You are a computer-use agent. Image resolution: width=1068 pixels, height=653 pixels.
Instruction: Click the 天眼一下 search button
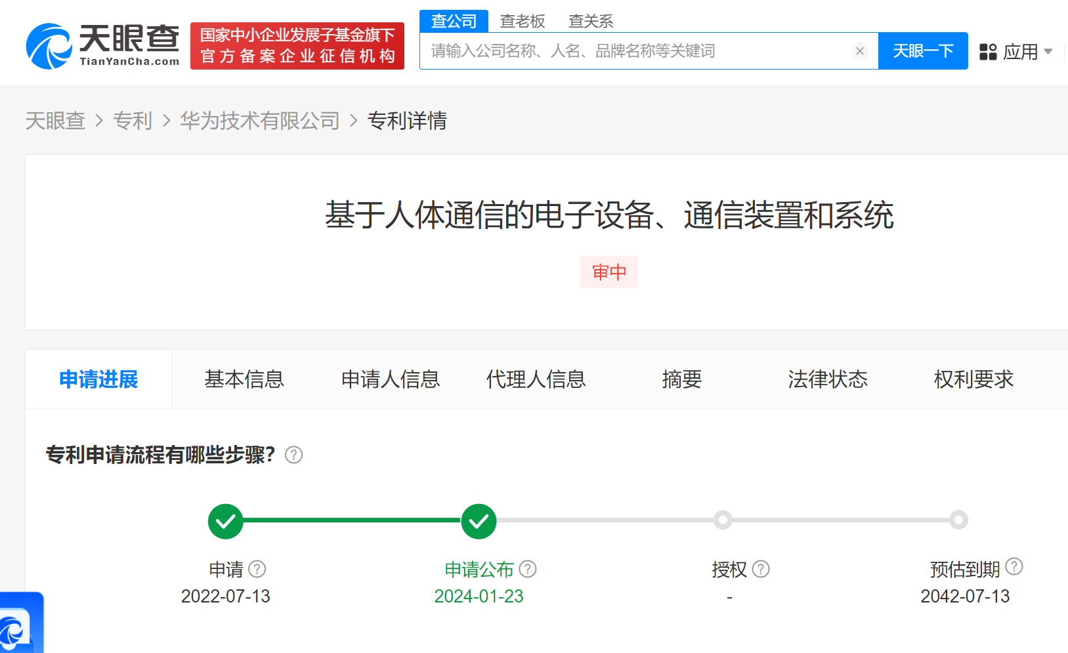pyautogui.click(x=923, y=51)
